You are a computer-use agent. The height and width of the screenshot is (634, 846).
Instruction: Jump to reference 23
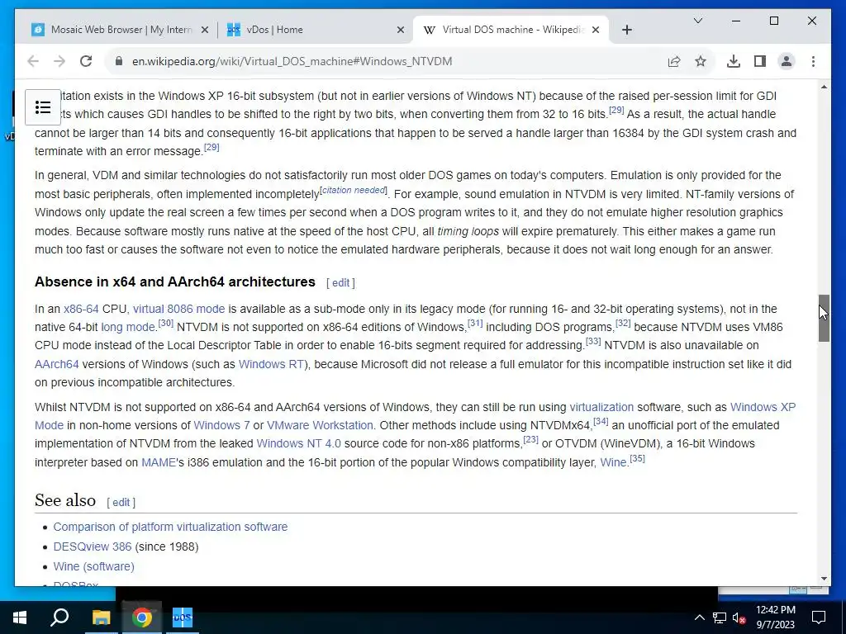click(531, 439)
